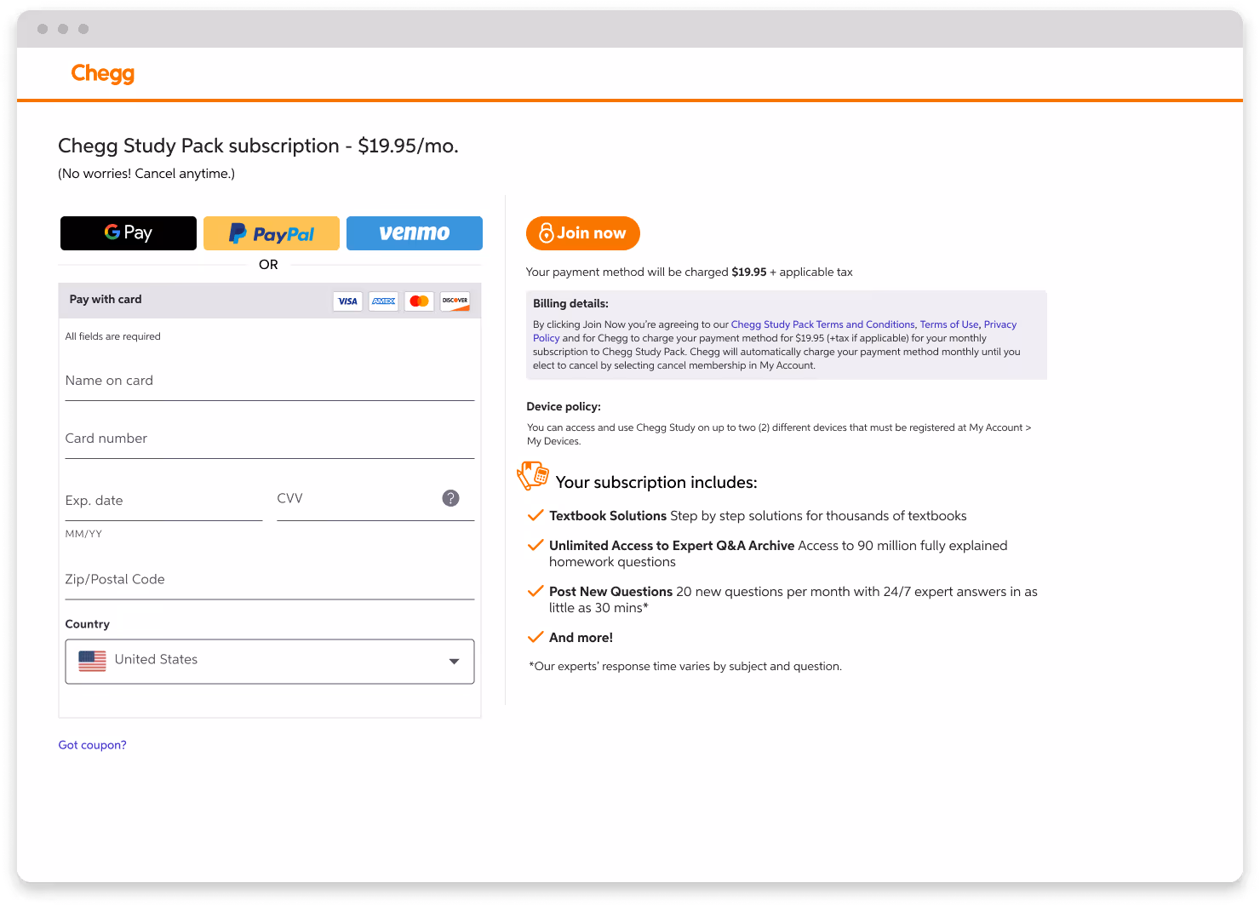Click the first gray window control dot
Image resolution: width=1260 pixels, height=906 pixels.
(43, 29)
